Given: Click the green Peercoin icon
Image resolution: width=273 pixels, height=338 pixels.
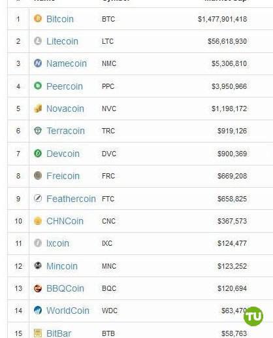Looking at the screenshot, I should click(x=38, y=86).
